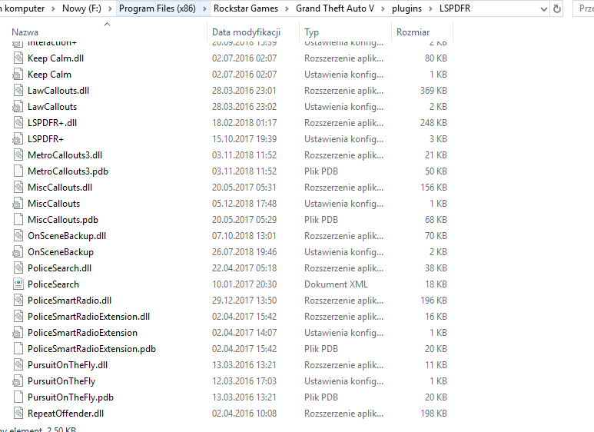Click the PoliceSmartRadioExtension.pdb file icon
The image size is (594, 432).
[18, 349]
